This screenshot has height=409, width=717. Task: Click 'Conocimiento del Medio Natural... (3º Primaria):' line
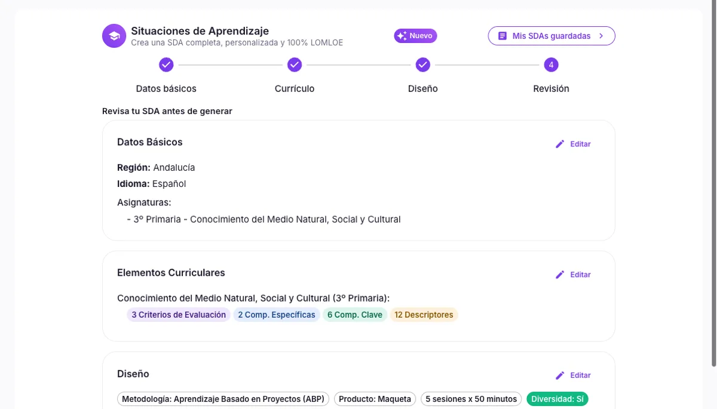pos(253,298)
